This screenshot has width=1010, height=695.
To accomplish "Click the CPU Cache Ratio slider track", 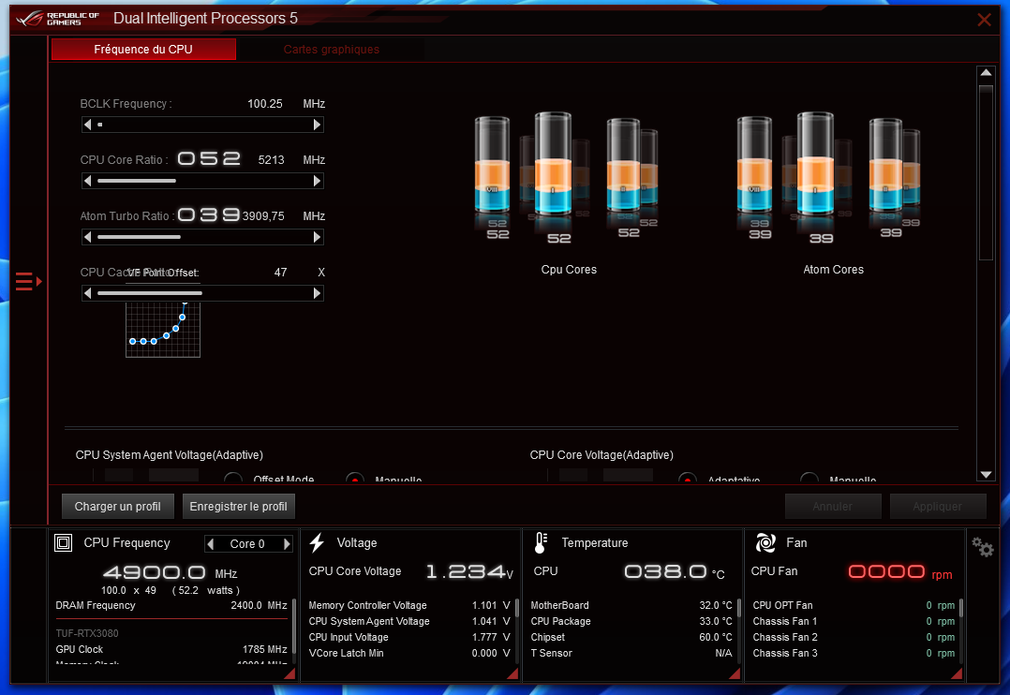I will 202,293.
